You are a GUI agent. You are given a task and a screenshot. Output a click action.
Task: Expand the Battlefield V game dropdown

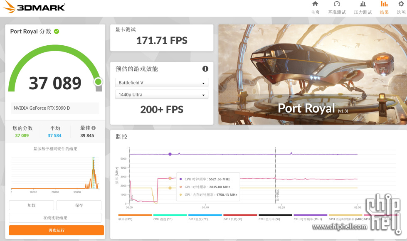pyautogui.click(x=162, y=83)
